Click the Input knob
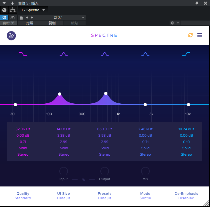This screenshot has height=207, width=210. (63, 171)
